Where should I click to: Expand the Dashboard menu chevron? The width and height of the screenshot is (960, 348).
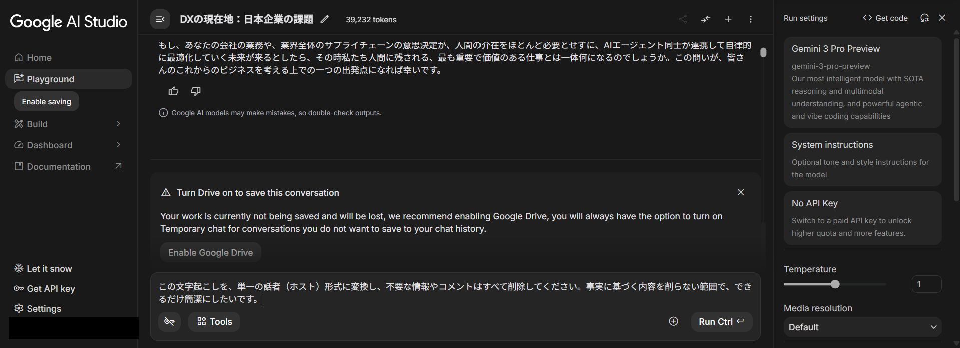click(118, 145)
